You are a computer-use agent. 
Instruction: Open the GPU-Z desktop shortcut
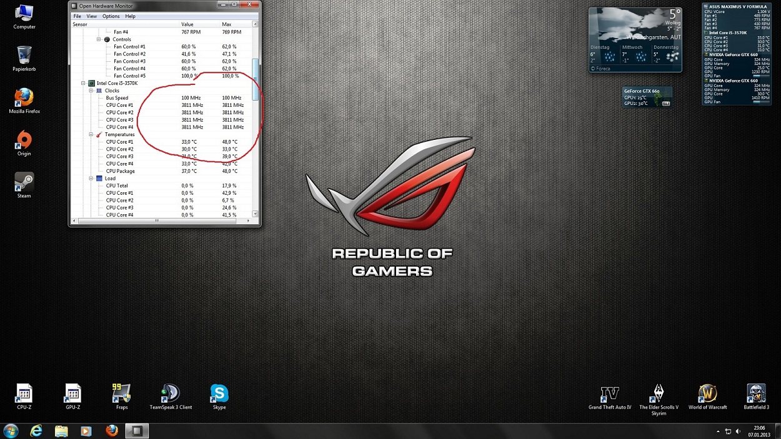(x=72, y=397)
